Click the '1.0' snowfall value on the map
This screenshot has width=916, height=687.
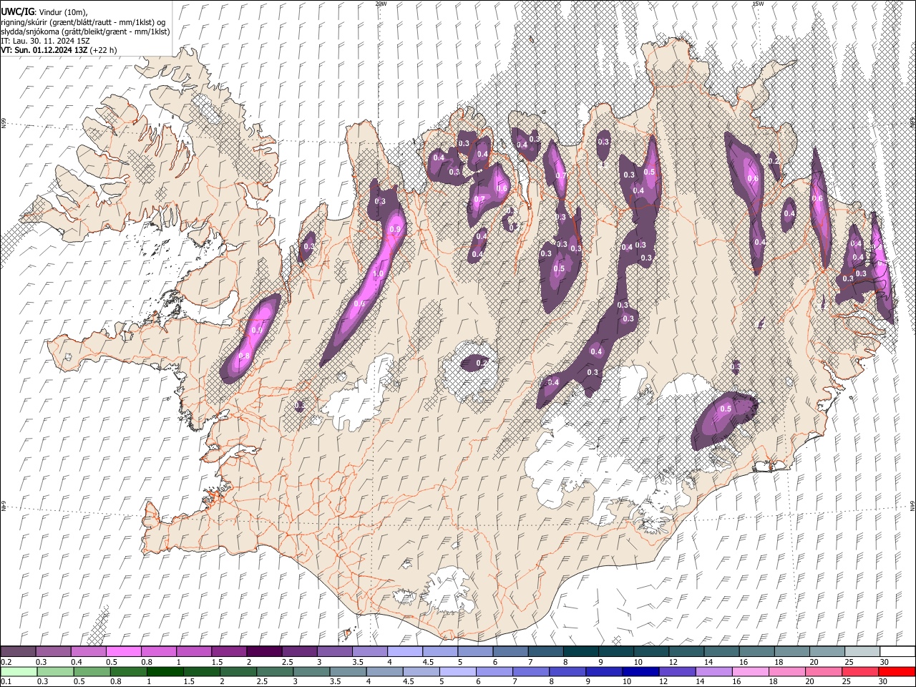pos(378,273)
